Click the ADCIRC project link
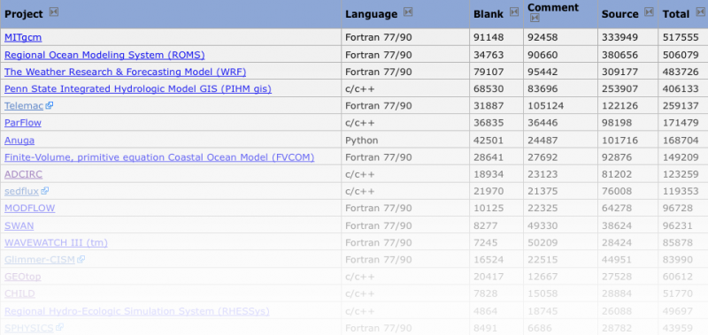Screen dimensions: 708x335 [24, 174]
